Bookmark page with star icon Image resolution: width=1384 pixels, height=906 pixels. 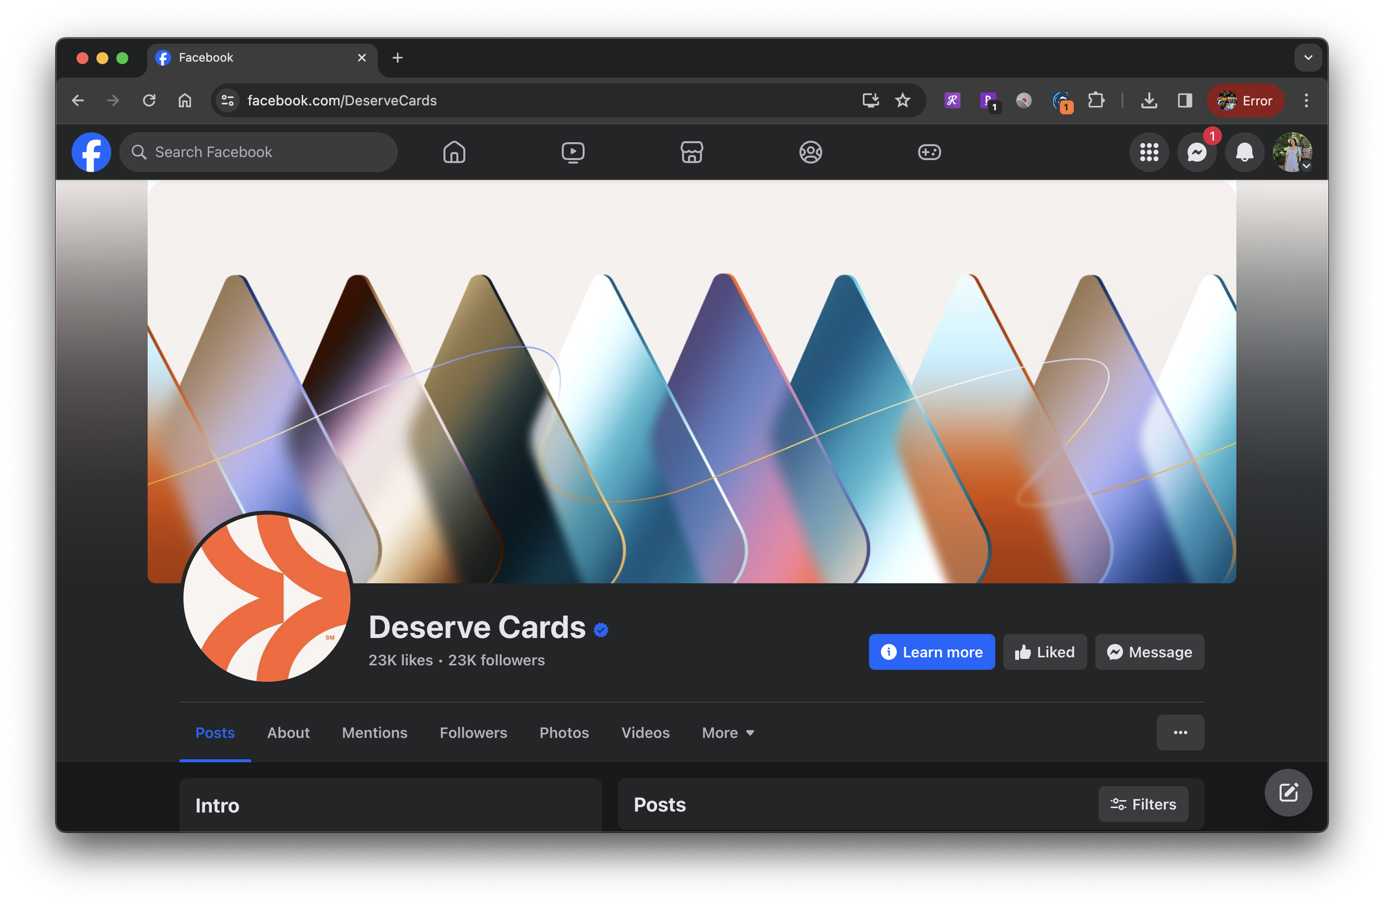[x=902, y=101]
